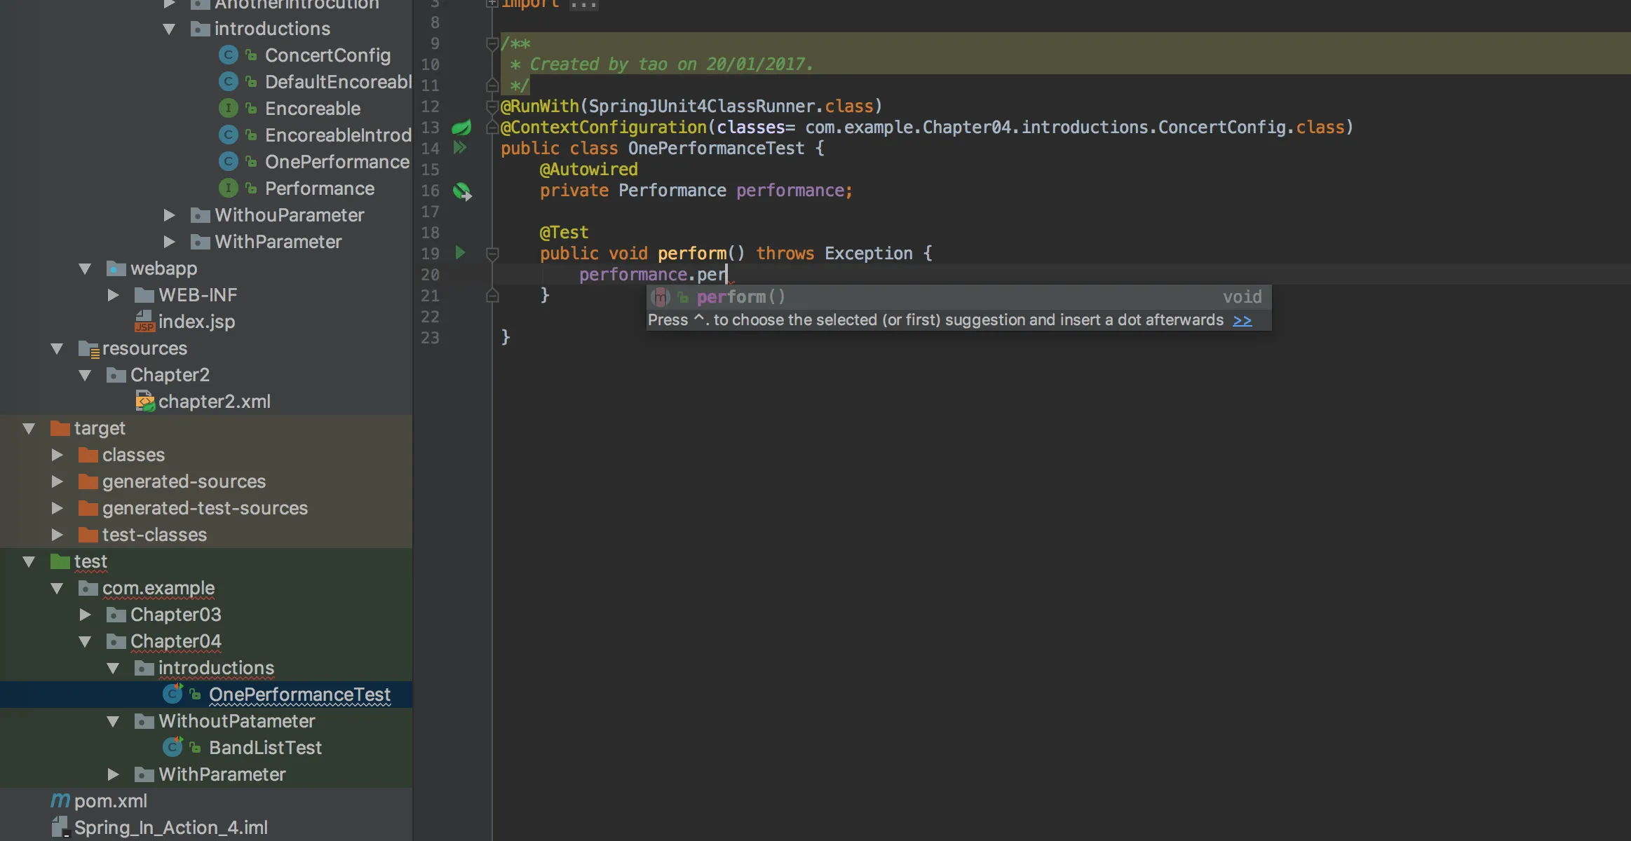Expand the generated-sources folder

pyautogui.click(x=57, y=481)
